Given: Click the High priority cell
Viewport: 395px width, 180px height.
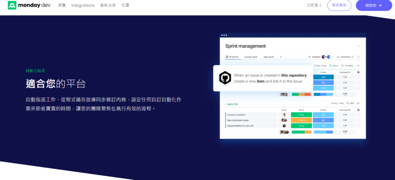Looking at the screenshot, I should click(x=323, y=77).
